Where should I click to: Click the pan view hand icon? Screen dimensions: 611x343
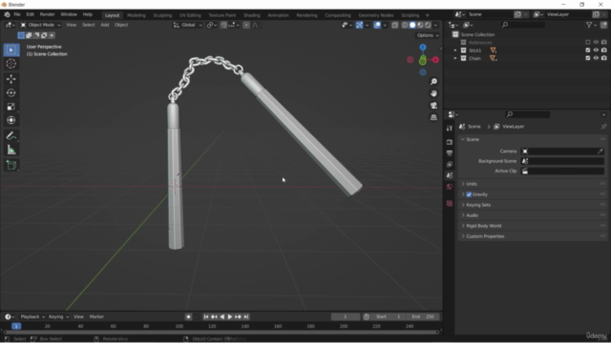pyautogui.click(x=433, y=93)
